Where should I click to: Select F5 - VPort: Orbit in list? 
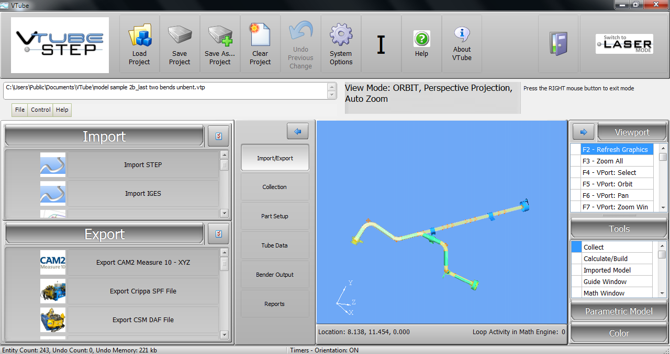617,184
